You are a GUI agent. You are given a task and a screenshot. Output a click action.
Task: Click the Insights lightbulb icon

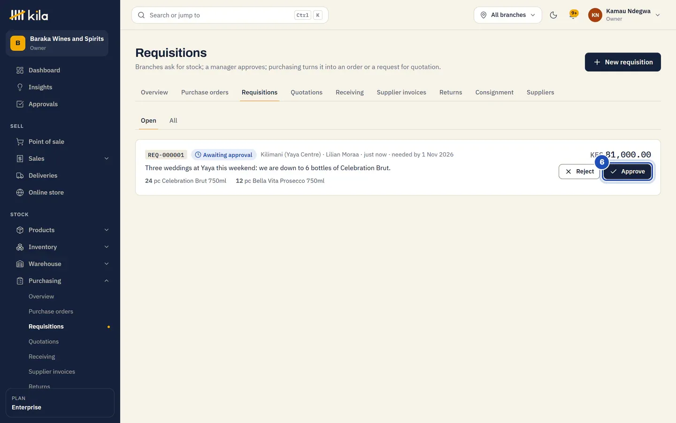(20, 87)
